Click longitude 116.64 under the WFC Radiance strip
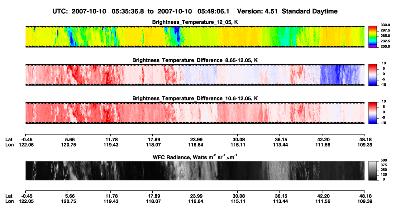 tap(195, 201)
